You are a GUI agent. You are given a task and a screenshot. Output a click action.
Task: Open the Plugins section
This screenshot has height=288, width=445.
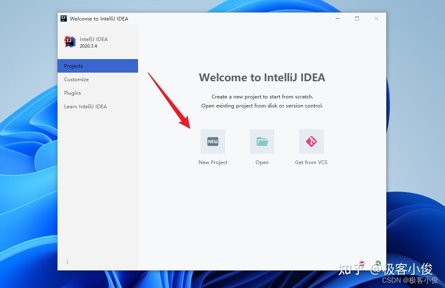(72, 93)
